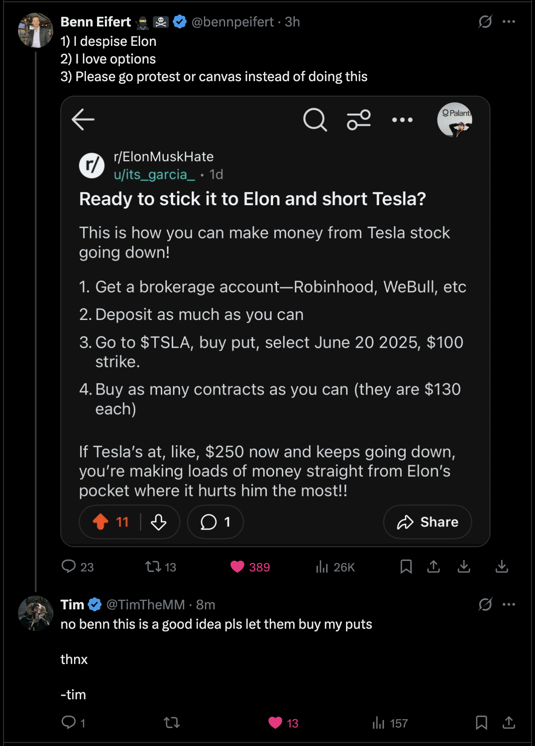The image size is (535, 746).
Task: Share Benn Eifert's tweet via share icon
Action: pyautogui.click(x=434, y=567)
